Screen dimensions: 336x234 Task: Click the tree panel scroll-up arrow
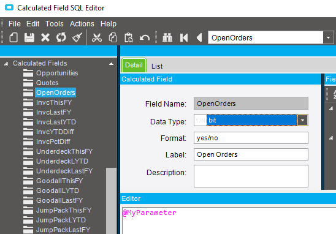point(111,64)
